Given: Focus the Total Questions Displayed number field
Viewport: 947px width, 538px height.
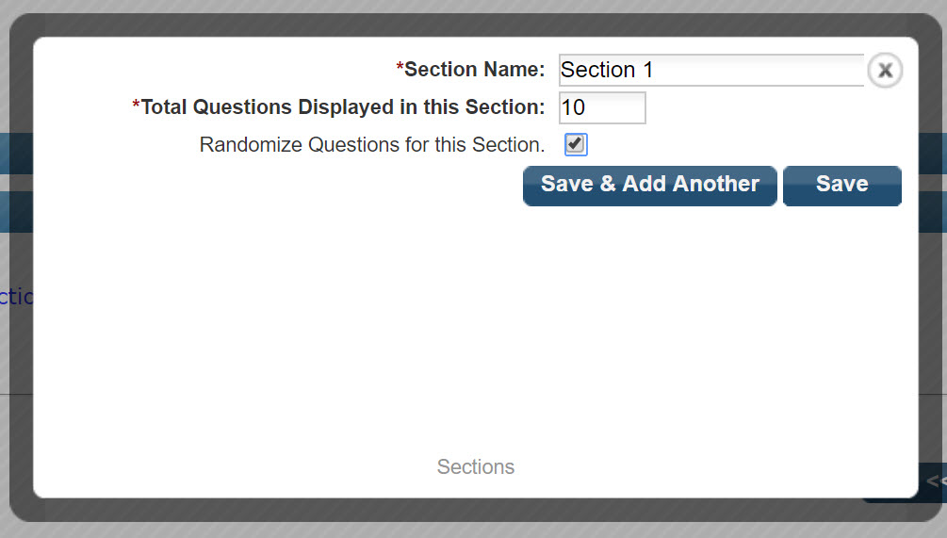Looking at the screenshot, I should pyautogui.click(x=602, y=107).
